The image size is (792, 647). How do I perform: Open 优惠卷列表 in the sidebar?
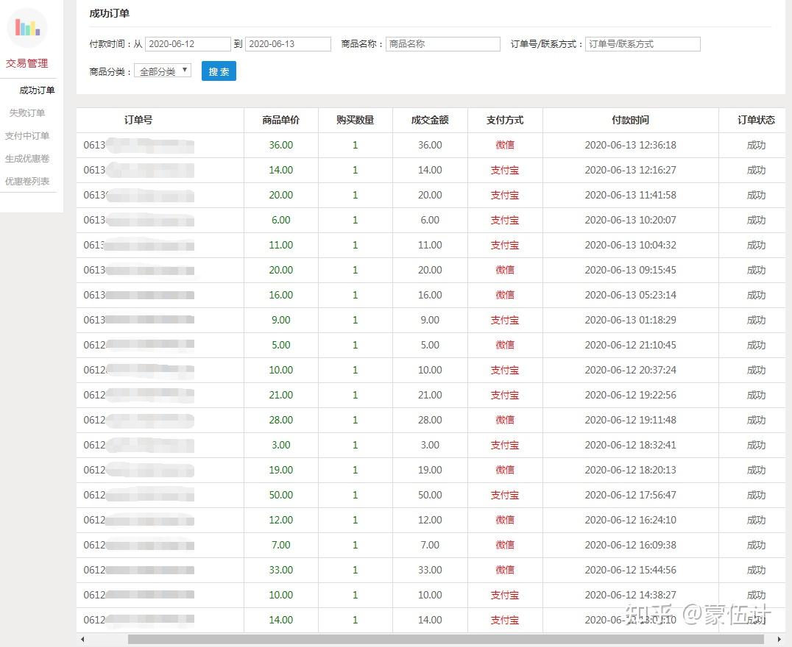[x=27, y=181]
